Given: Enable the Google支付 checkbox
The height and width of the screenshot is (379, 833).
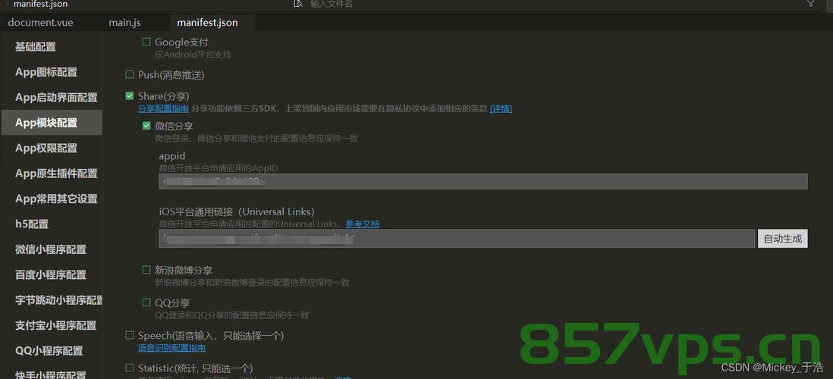Looking at the screenshot, I should 146,42.
